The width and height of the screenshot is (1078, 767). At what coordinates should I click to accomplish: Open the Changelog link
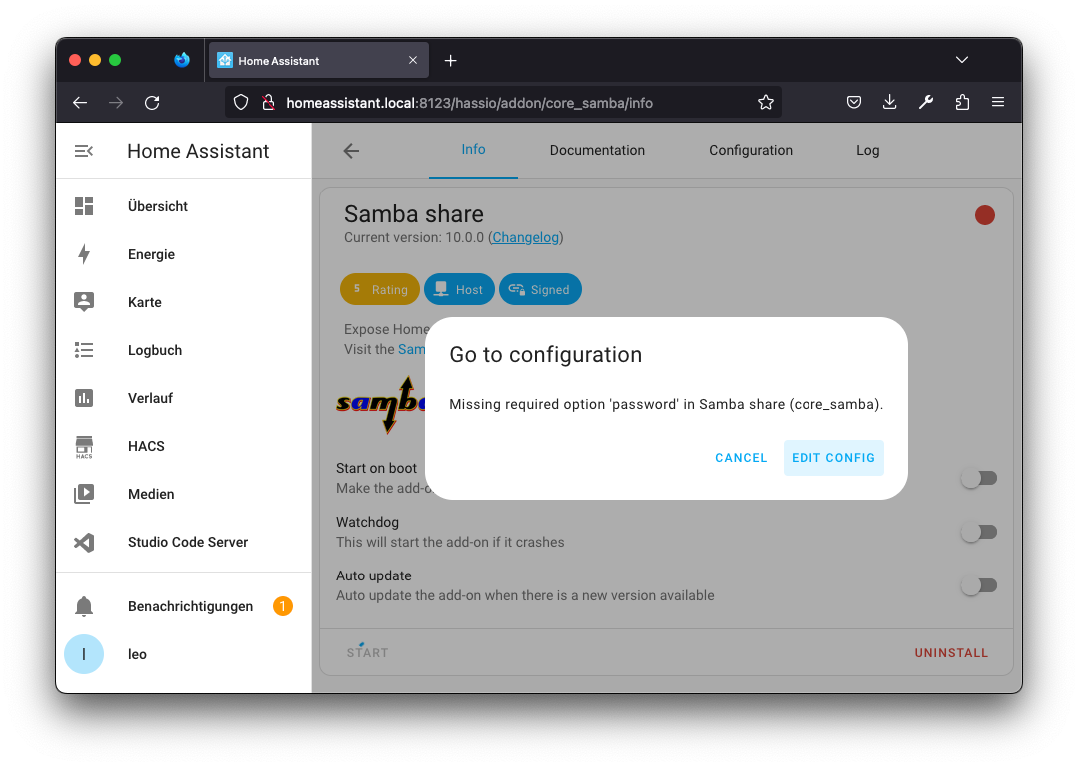(x=525, y=237)
